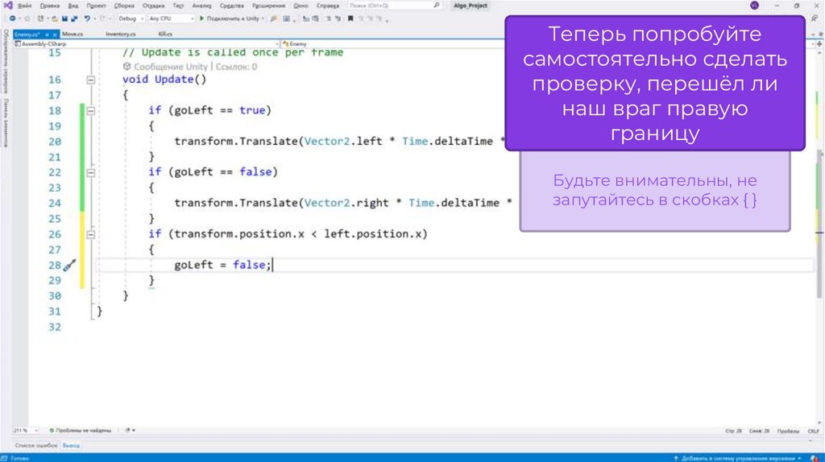The image size is (825, 462).
Task: Click the search box Поиск (Ctrl+Q)
Action: click(395, 6)
